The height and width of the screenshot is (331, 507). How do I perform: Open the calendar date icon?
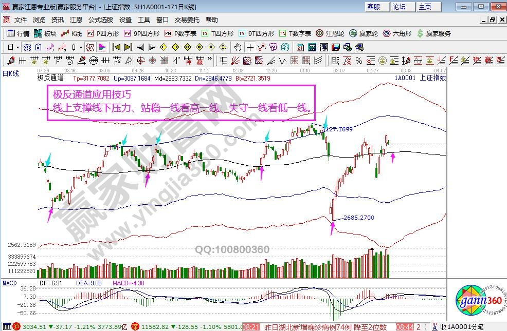click(x=300, y=47)
